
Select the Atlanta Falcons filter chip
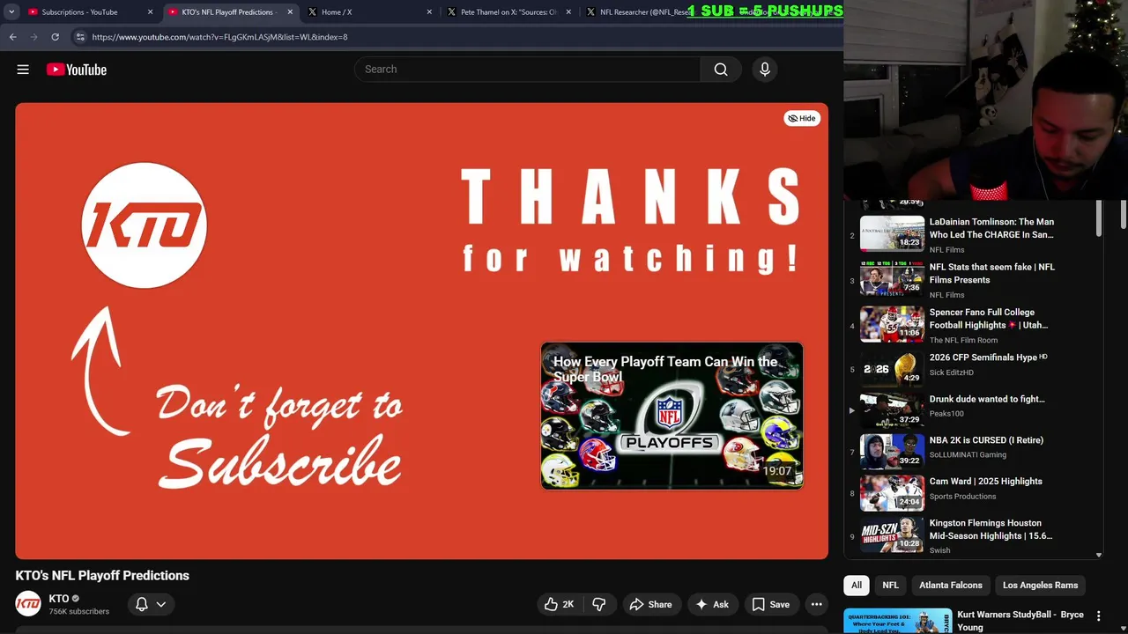click(951, 585)
